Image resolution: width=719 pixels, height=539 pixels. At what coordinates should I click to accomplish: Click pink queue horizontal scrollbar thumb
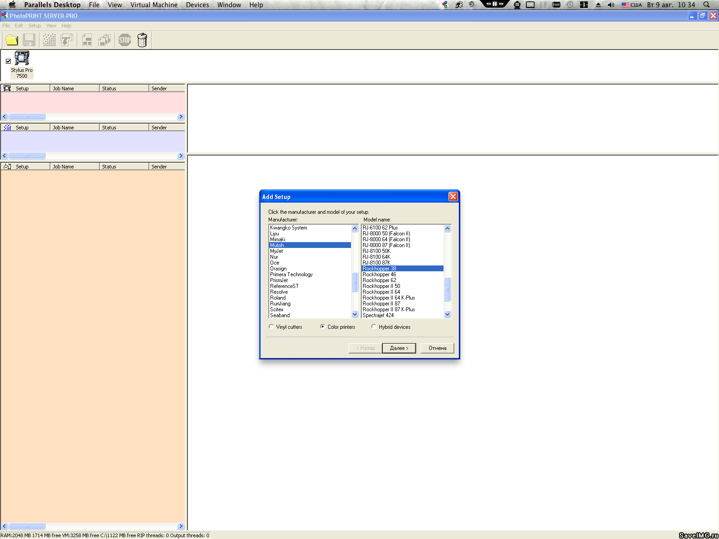[x=27, y=117]
